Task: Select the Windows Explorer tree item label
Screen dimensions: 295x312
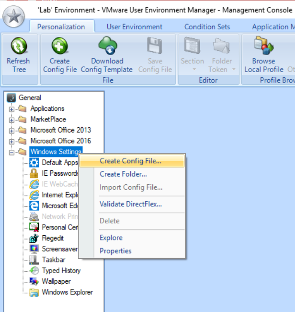Action: coord(68,292)
